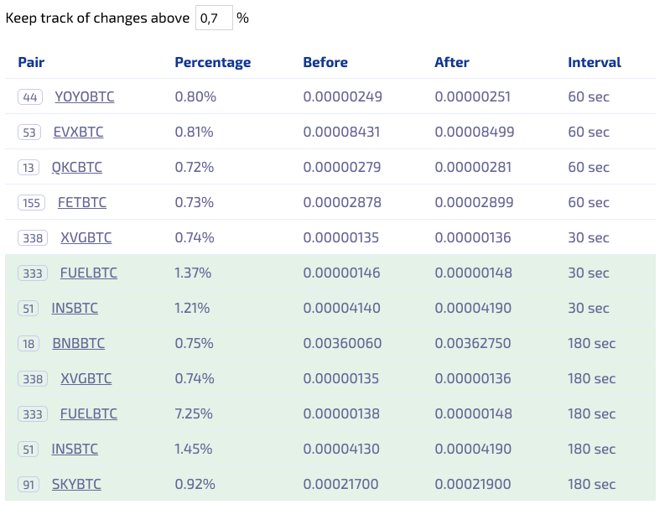
Task: Click the Pair column header
Action: click(31, 62)
